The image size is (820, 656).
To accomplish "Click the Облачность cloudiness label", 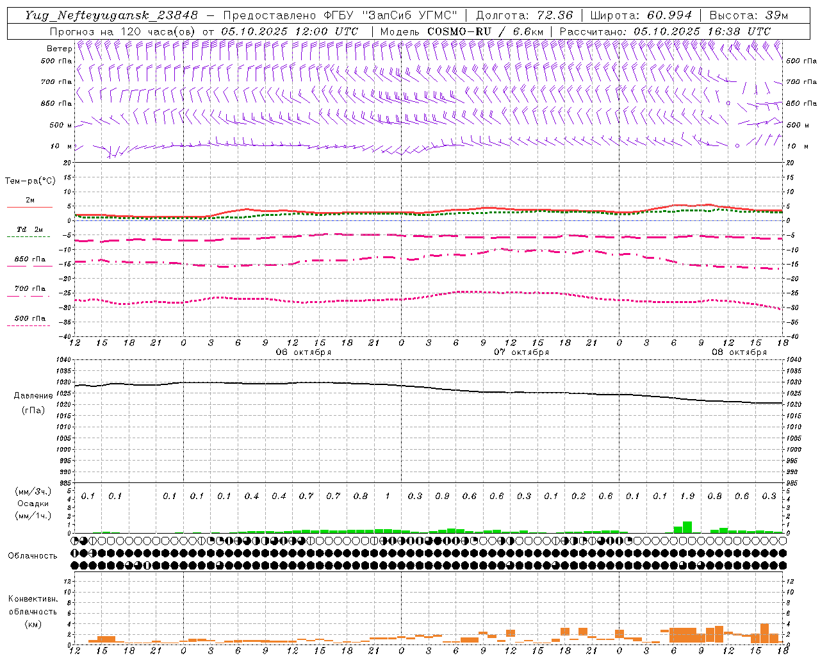I will (33, 556).
